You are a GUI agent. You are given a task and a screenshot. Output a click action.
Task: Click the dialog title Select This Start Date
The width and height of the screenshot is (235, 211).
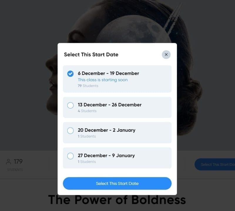(91, 55)
